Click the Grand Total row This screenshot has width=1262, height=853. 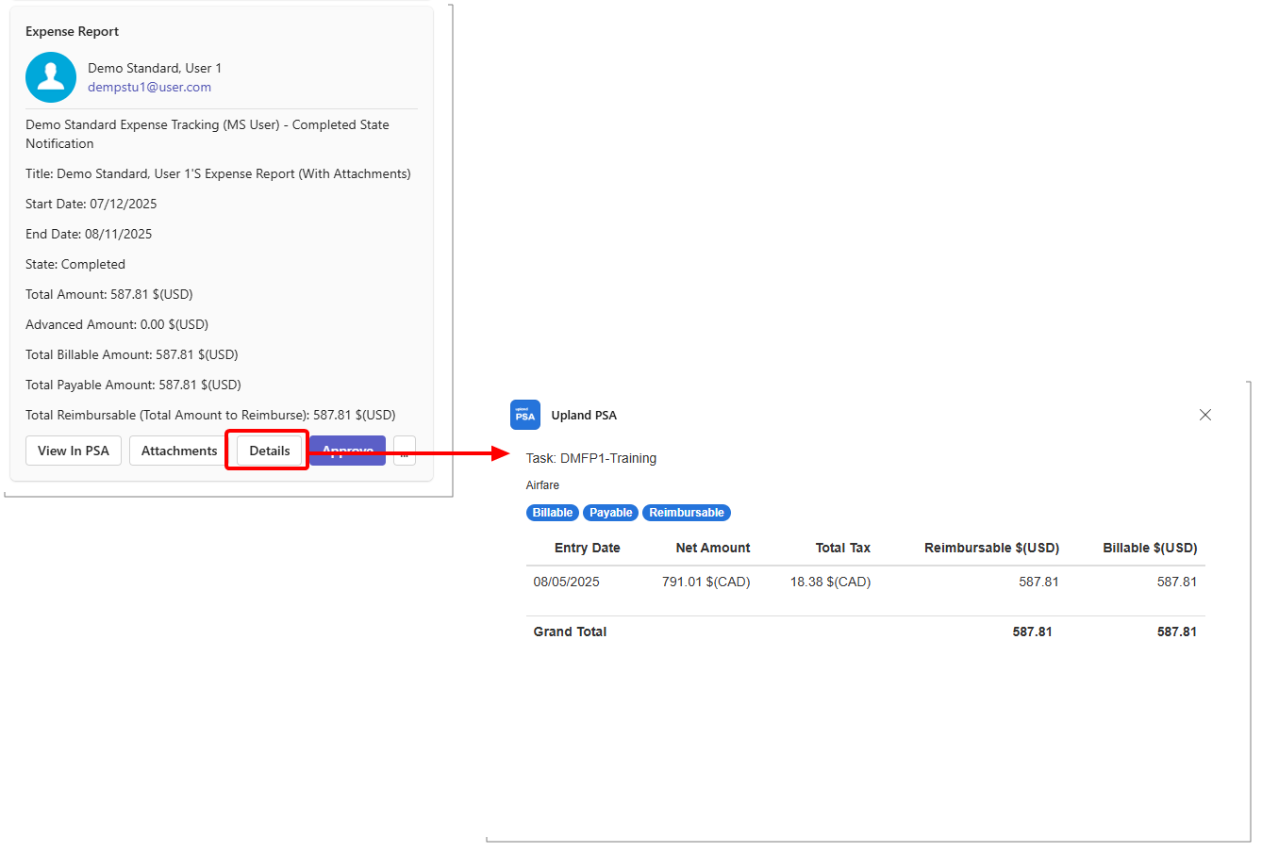click(570, 632)
